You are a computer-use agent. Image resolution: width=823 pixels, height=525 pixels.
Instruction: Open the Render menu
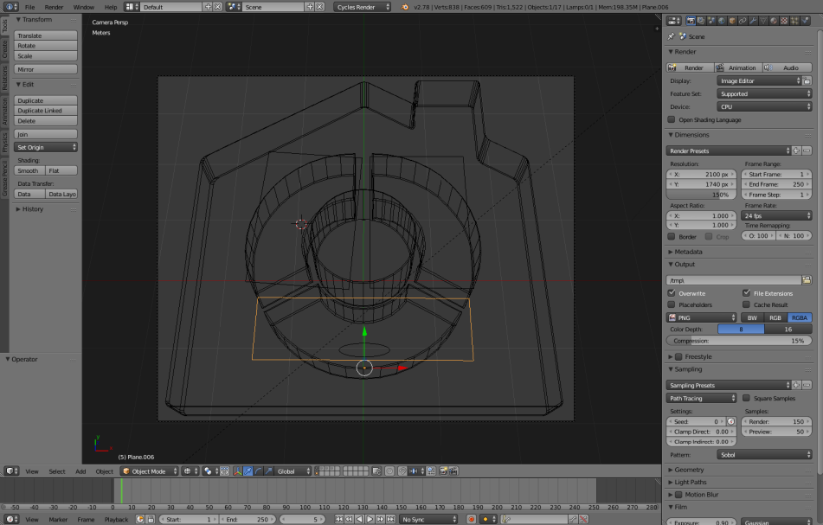[54, 7]
